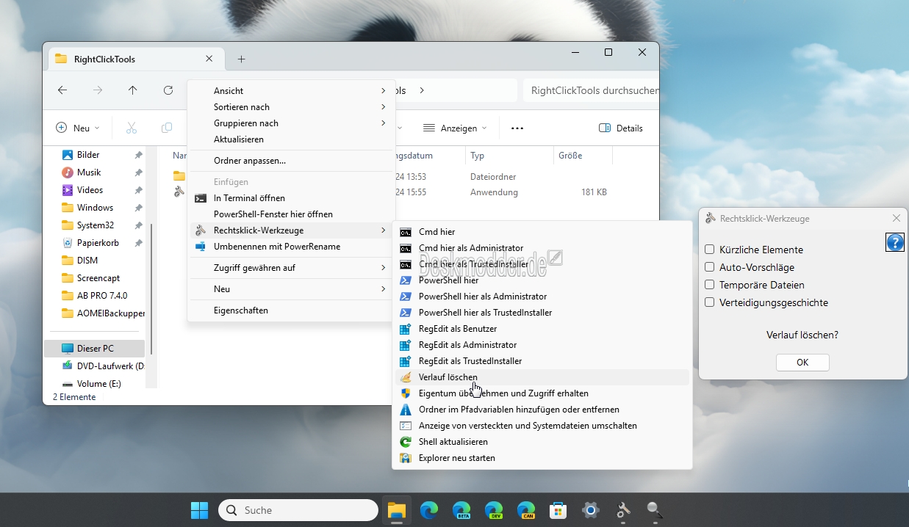Click the Shell aktualisieren icon
This screenshot has height=527, width=909.
pos(406,442)
